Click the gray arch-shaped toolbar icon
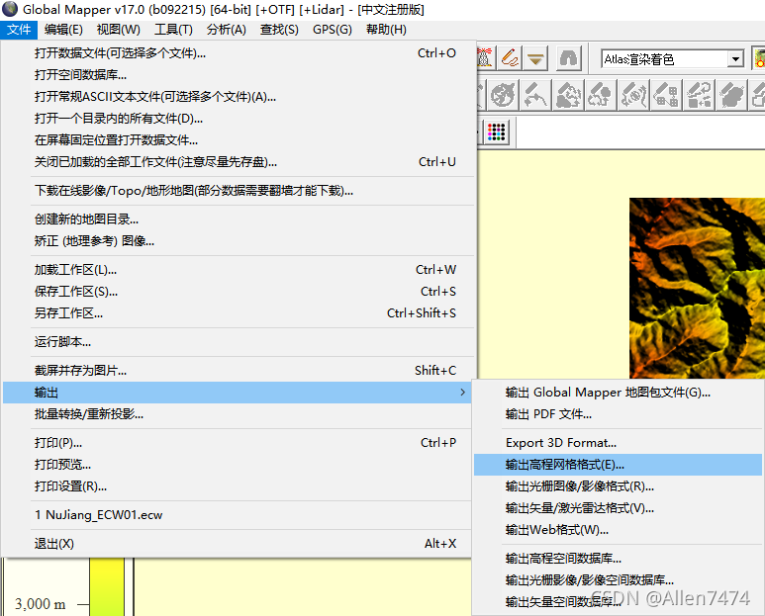 point(568,58)
